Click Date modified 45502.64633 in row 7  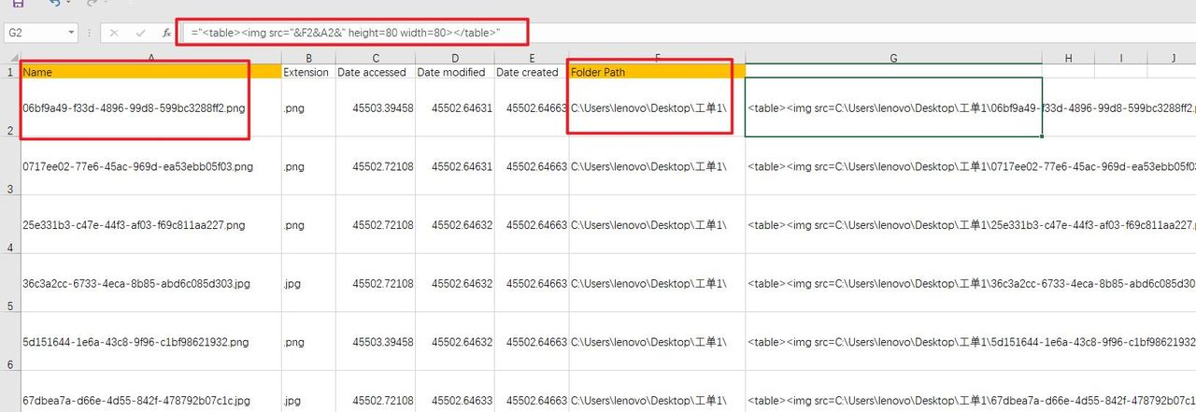click(x=454, y=392)
